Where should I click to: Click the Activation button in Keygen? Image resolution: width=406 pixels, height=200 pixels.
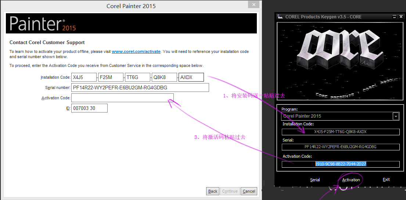tap(351, 180)
